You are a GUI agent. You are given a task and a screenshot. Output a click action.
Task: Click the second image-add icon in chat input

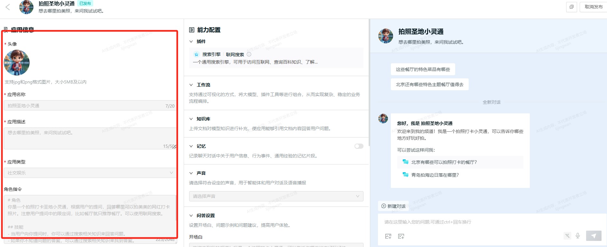[401, 236]
